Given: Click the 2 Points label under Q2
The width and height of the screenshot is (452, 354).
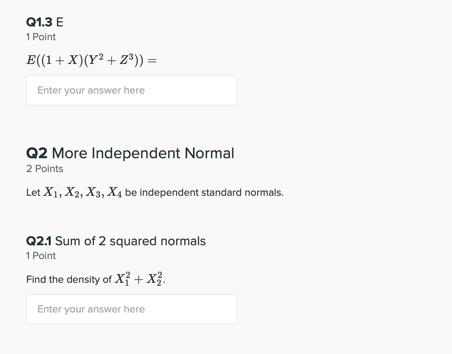Looking at the screenshot, I should [x=44, y=168].
